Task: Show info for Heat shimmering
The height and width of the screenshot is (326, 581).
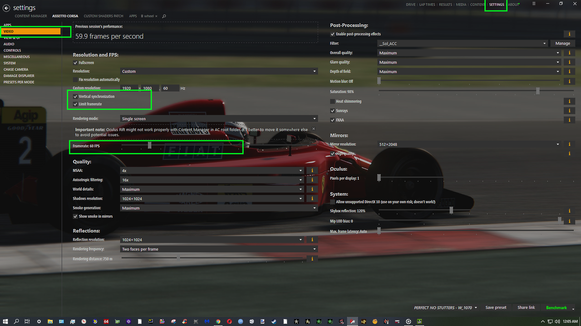Action: 569,101
